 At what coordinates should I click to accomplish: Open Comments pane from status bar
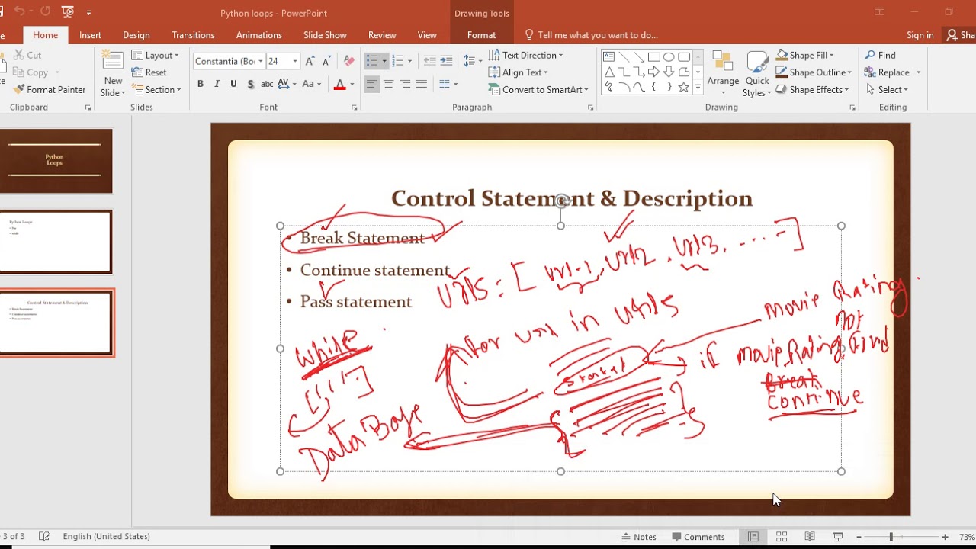tap(698, 537)
